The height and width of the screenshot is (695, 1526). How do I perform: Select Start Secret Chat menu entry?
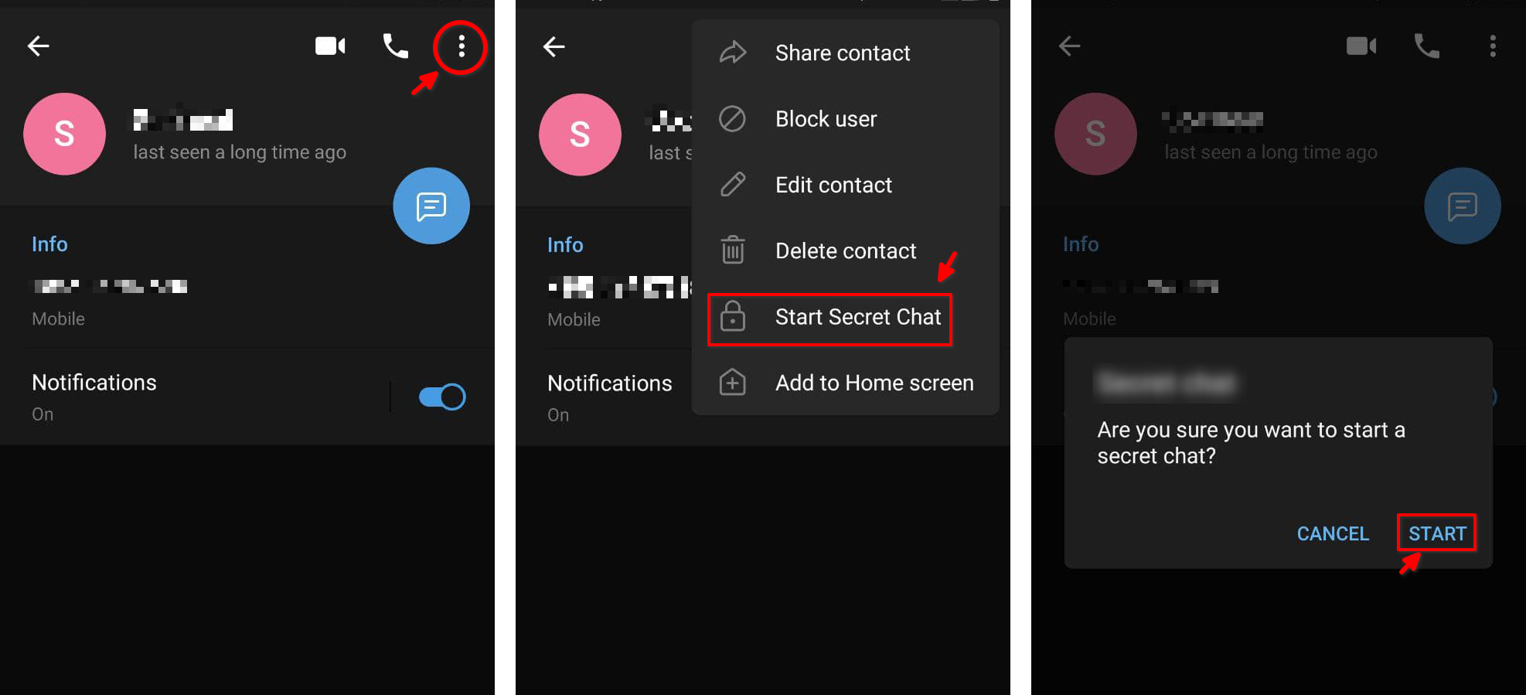coord(829,319)
